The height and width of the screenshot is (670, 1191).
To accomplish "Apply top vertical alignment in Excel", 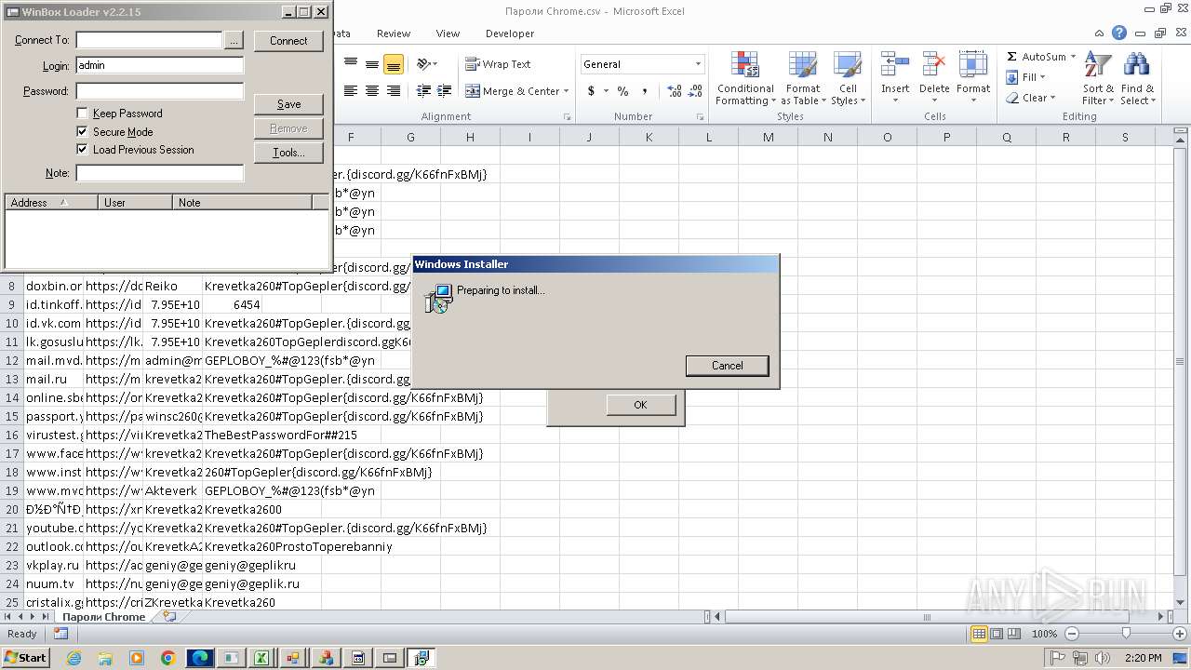I will 351,64.
